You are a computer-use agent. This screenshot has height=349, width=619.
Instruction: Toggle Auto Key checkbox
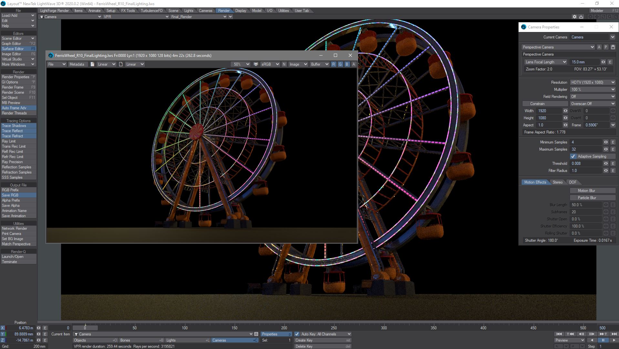pyautogui.click(x=297, y=334)
